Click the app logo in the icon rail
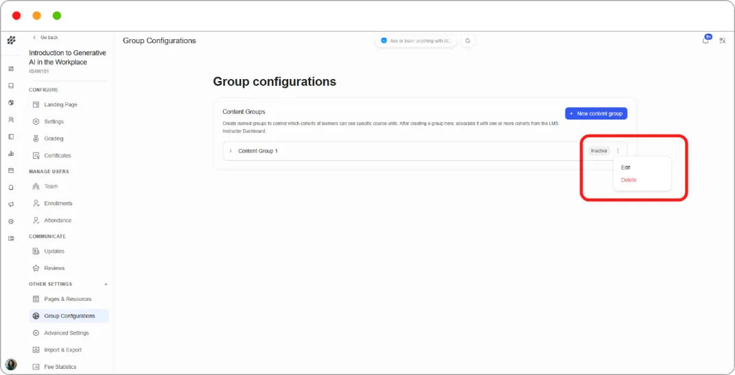The width and height of the screenshot is (735, 375). point(11,41)
